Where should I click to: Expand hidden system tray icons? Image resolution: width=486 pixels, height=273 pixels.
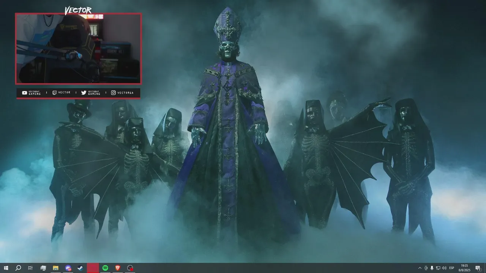tap(420, 268)
